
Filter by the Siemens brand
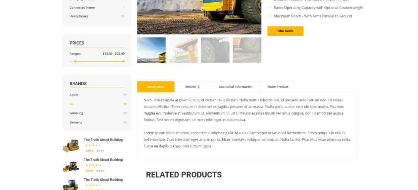(76, 123)
